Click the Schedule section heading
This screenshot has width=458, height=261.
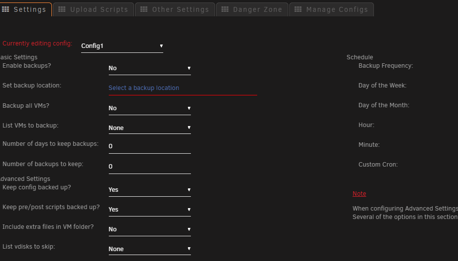coord(360,57)
